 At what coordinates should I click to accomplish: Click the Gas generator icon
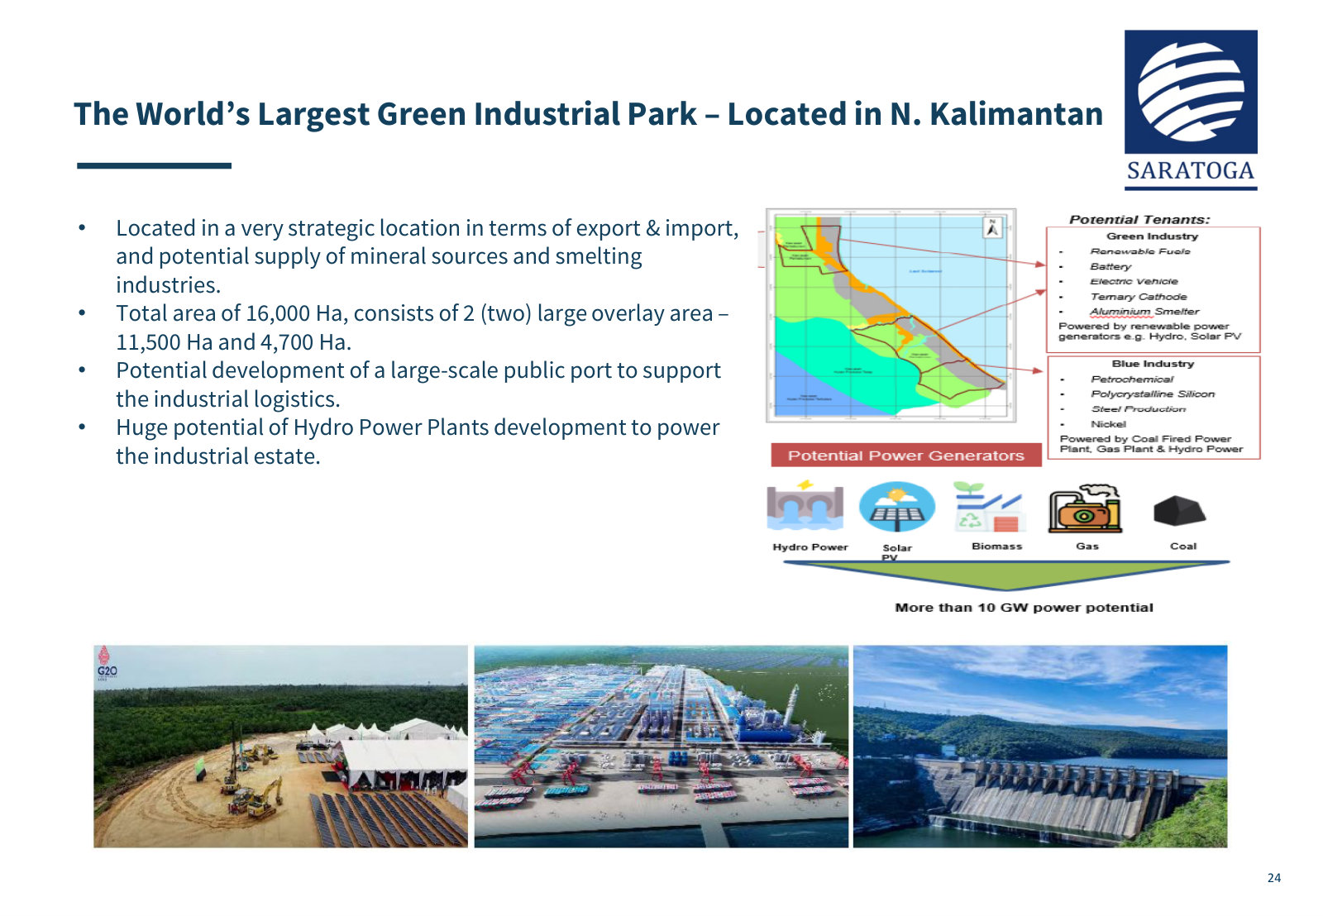coord(1085,508)
